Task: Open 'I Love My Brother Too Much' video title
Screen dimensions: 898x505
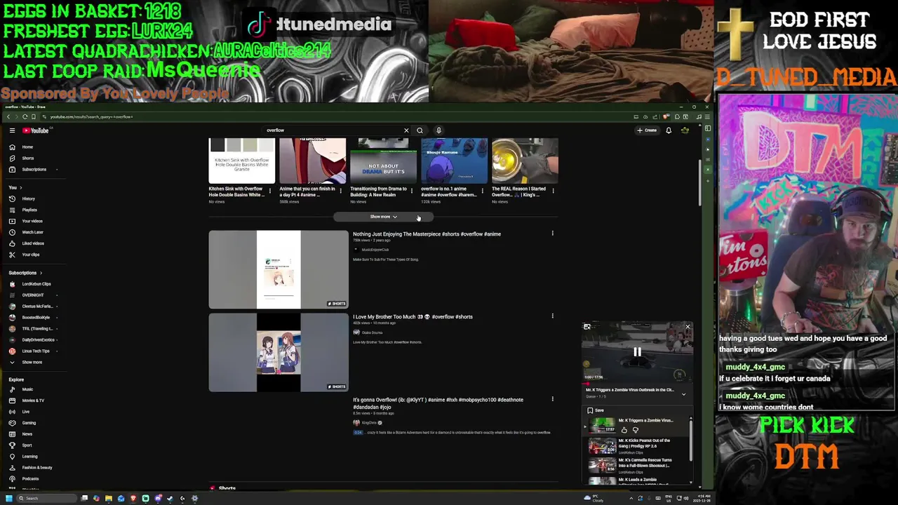Action: [x=413, y=317]
